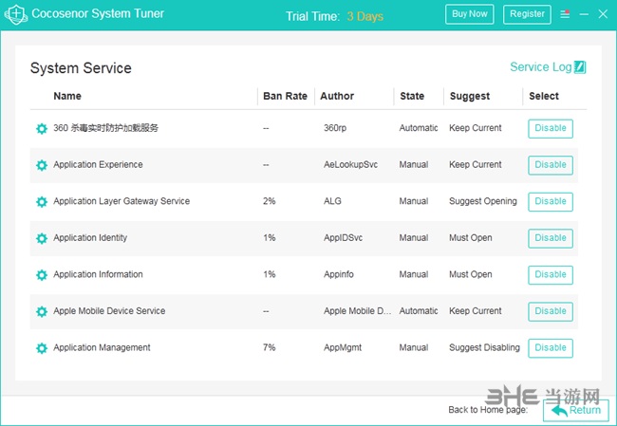Viewport: 617px width, 426px height.
Task: Click the Appinfo author cell
Action: coord(339,274)
